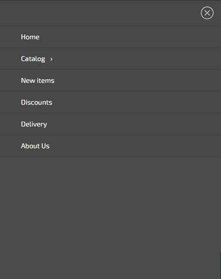Choose the Delivery menu row
Screen dimensions: 221x279
click(110, 124)
